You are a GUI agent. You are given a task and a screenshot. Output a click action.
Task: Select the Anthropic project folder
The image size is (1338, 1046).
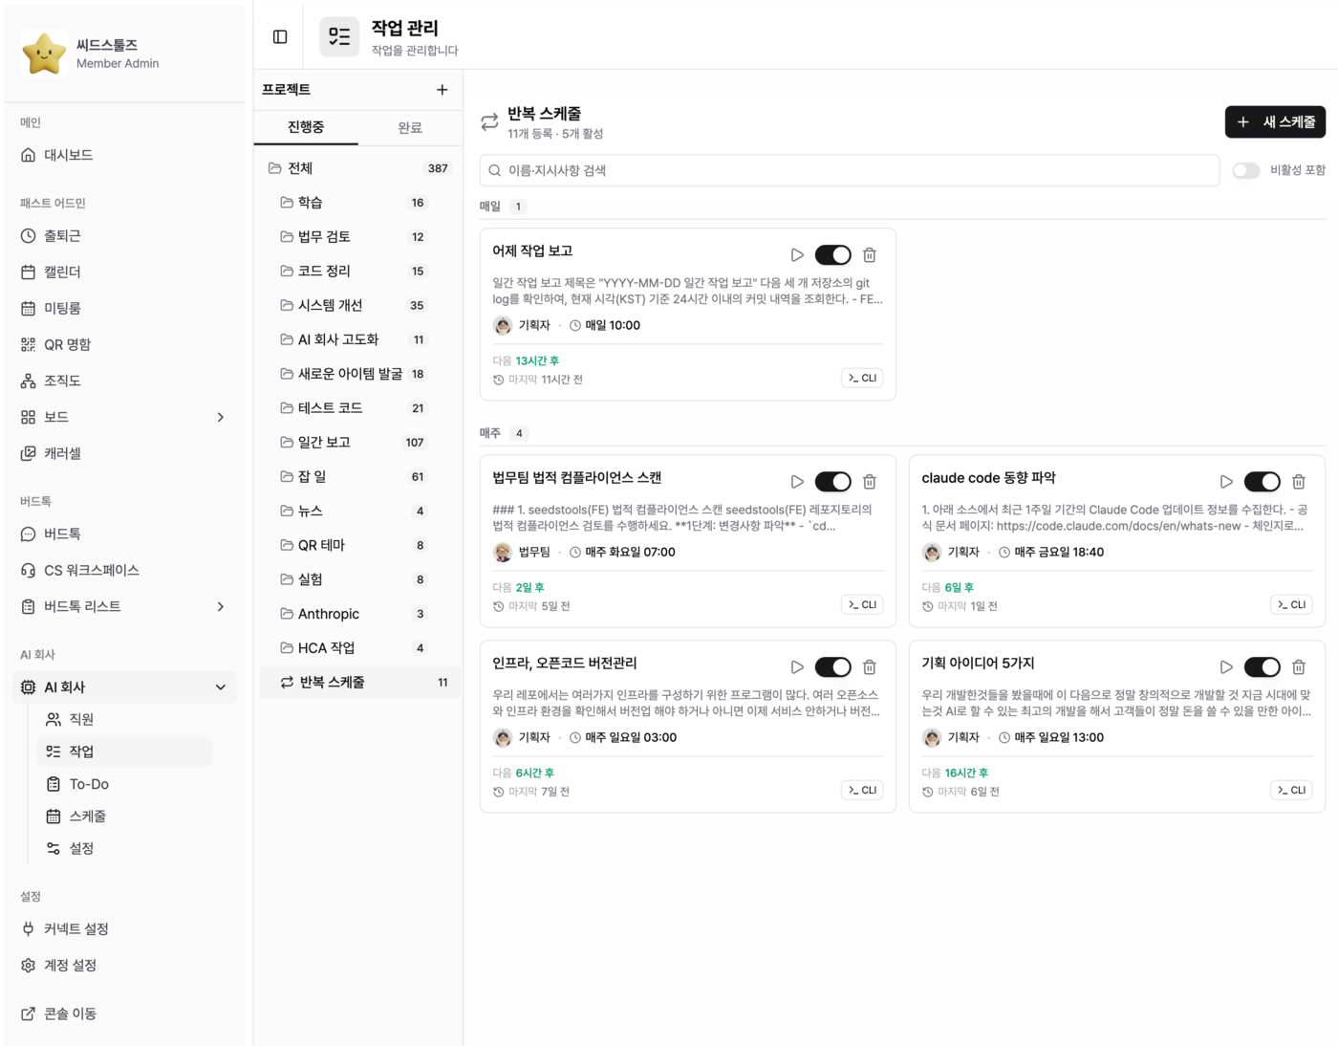pyautogui.click(x=358, y=614)
